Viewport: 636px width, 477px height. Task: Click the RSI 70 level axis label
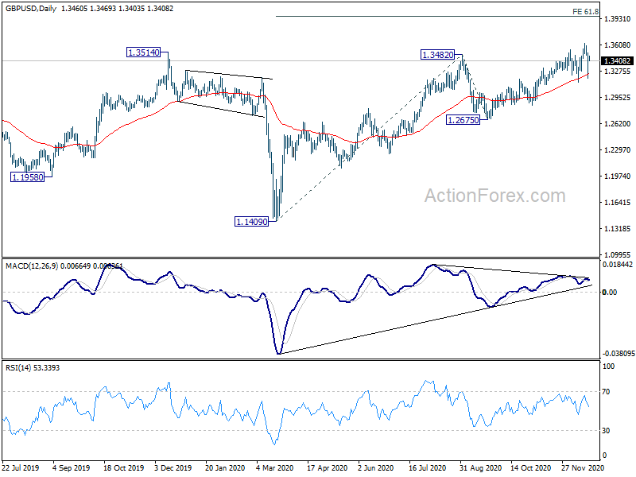coord(606,392)
